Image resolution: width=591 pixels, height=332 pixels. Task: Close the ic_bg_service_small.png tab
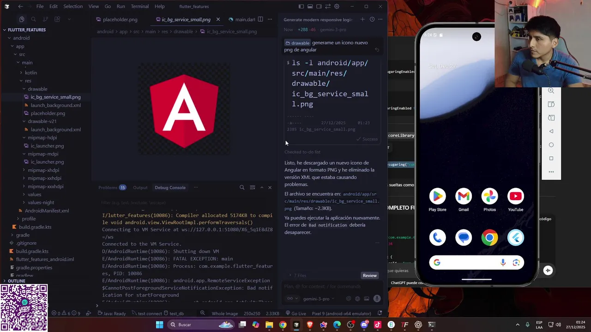pyautogui.click(x=218, y=19)
